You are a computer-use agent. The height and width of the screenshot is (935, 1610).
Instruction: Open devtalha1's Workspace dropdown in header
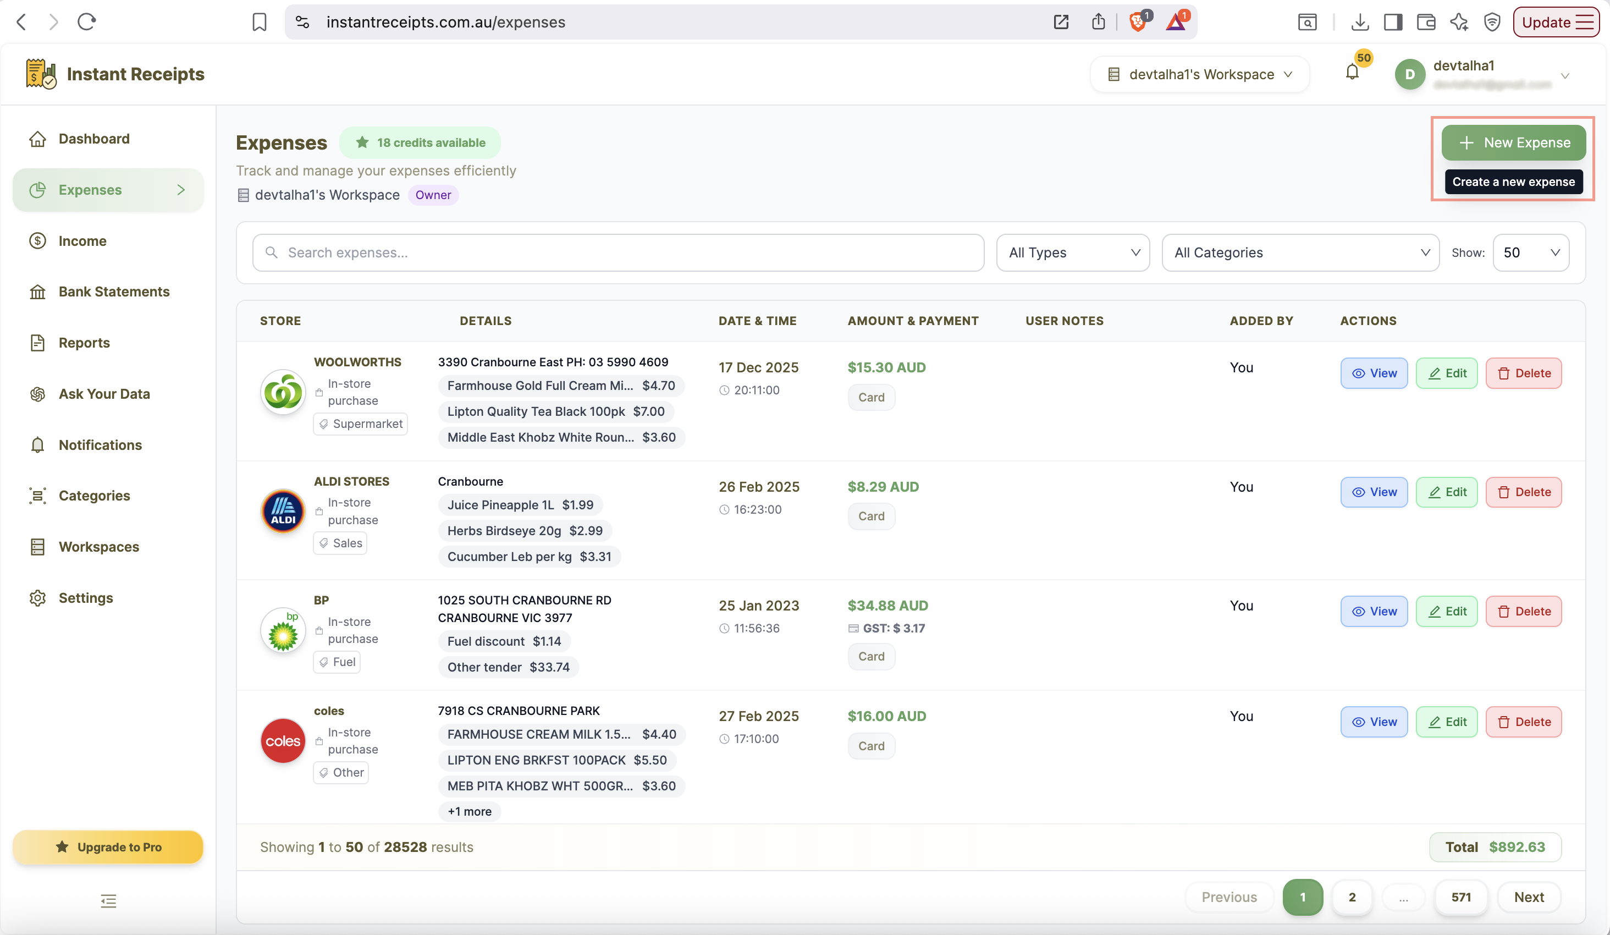click(x=1199, y=74)
